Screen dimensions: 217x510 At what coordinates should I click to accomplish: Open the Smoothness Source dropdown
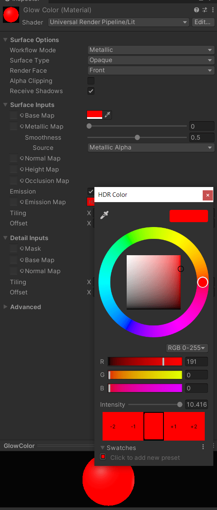click(151, 147)
